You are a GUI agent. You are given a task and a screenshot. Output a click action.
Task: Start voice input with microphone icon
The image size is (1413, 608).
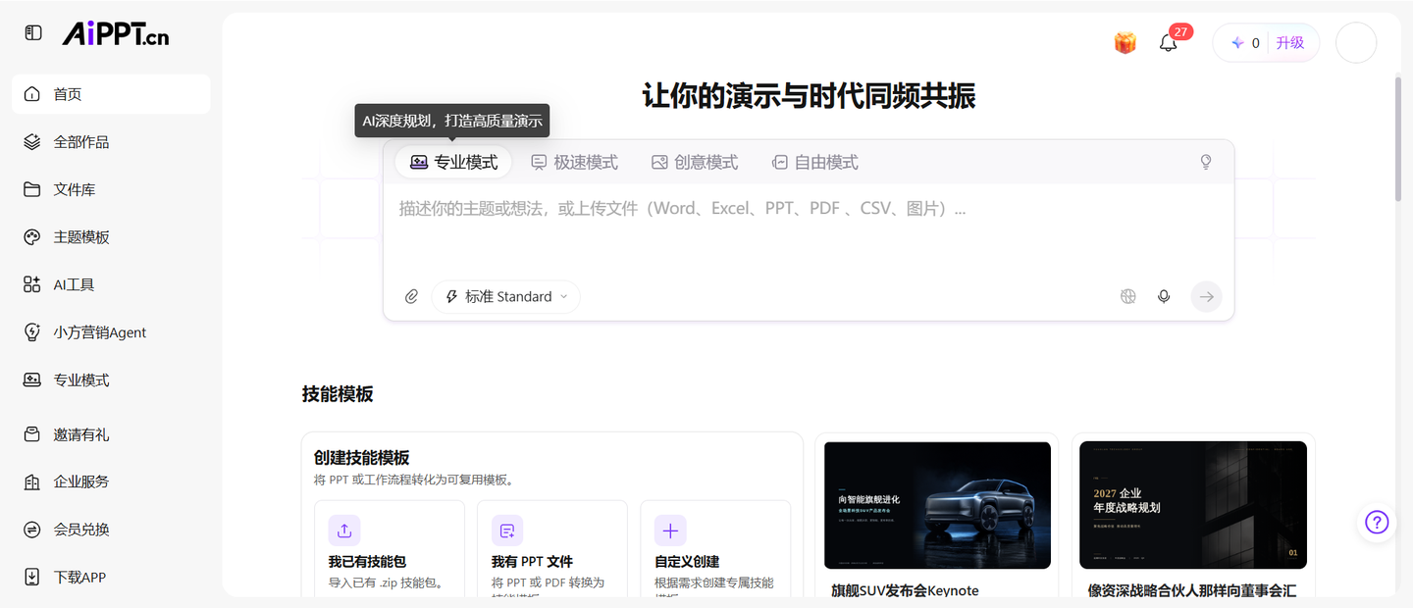tap(1164, 296)
